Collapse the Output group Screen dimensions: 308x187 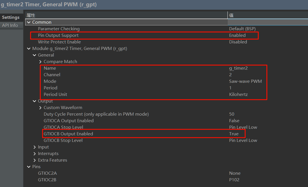click(34, 101)
